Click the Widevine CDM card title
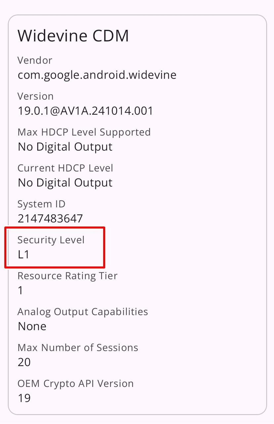Screen dimensions: 274x424 [x=73, y=35]
